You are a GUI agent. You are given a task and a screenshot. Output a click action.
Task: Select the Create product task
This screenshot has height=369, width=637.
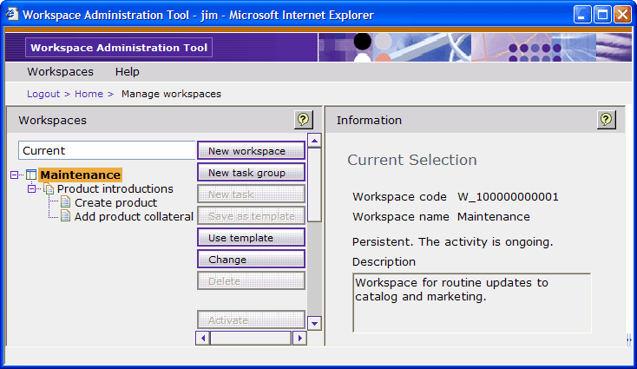pos(115,202)
